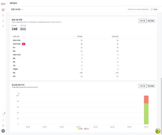Click the 정/오탐 분류 추이 card title

click(x=18, y=85)
